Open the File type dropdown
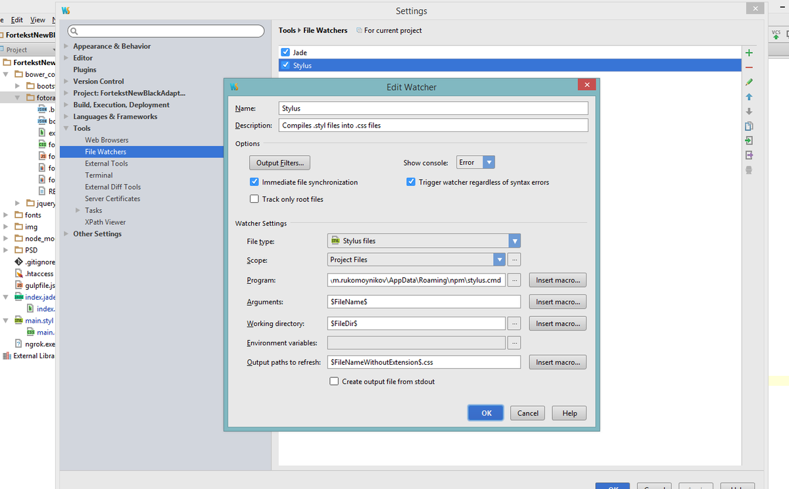789x489 pixels. [515, 241]
